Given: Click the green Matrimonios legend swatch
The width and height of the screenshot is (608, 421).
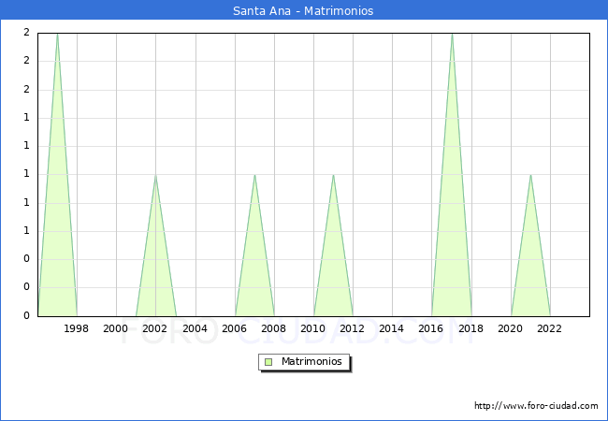Looking at the screenshot, I should point(268,362).
